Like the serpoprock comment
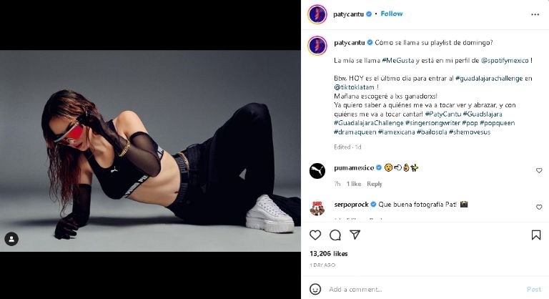Image resolution: width=549 pixels, height=299 pixels. click(539, 207)
